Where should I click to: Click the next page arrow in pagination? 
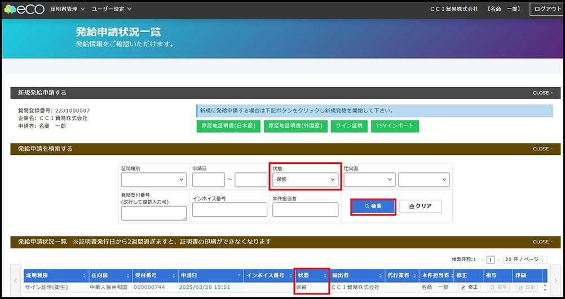tap(498, 260)
